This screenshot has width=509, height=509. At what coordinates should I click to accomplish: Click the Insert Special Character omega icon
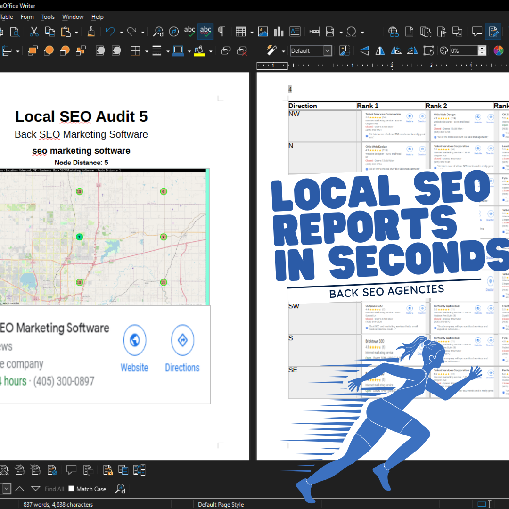pos(351,32)
